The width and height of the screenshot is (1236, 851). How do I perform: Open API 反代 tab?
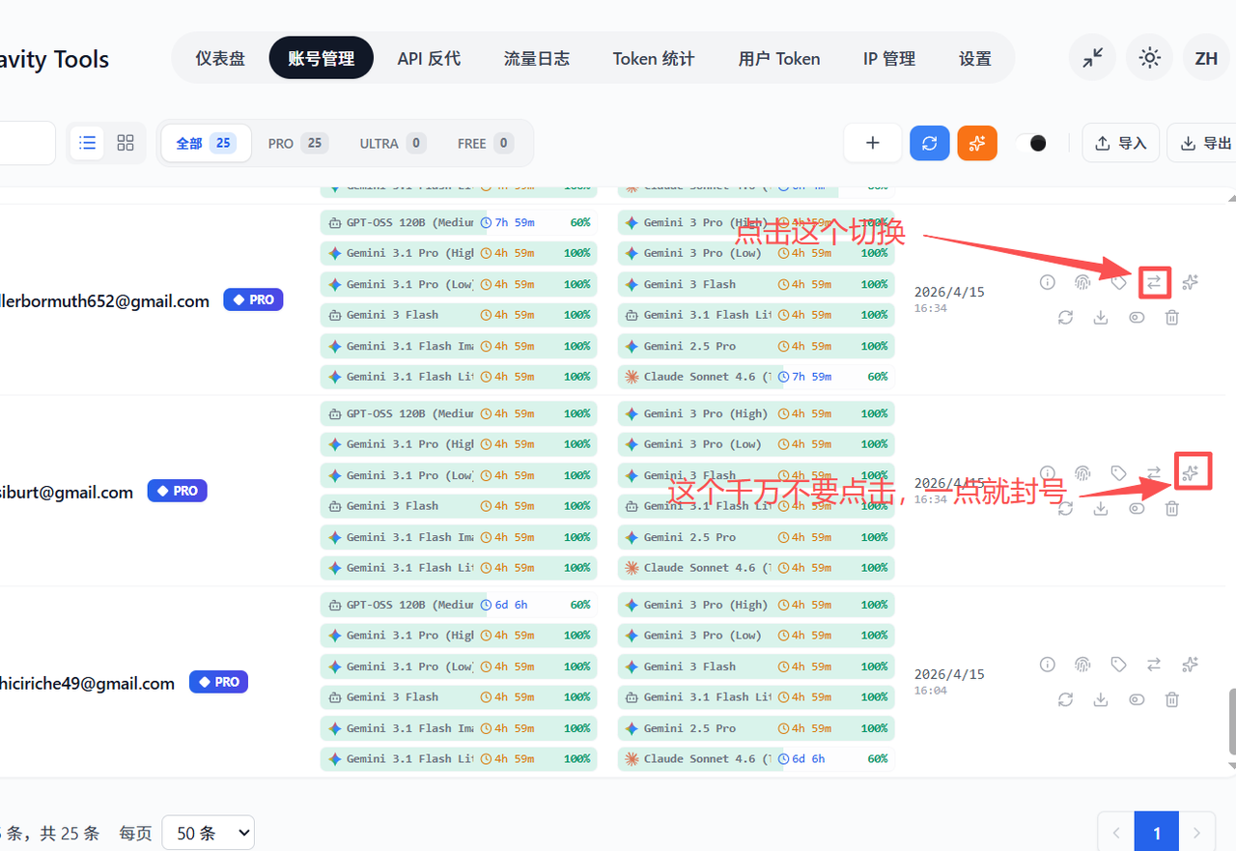tap(429, 58)
